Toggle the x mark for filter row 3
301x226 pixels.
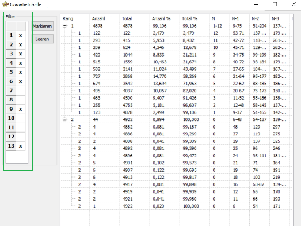pyautogui.click(x=21, y=54)
